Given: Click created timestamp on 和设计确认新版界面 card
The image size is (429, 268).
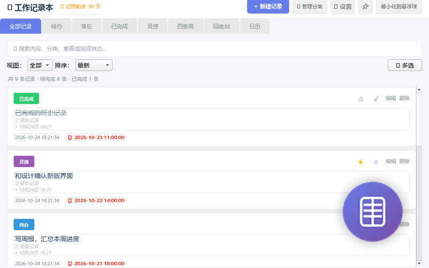Looking at the screenshot, I should [37, 200].
